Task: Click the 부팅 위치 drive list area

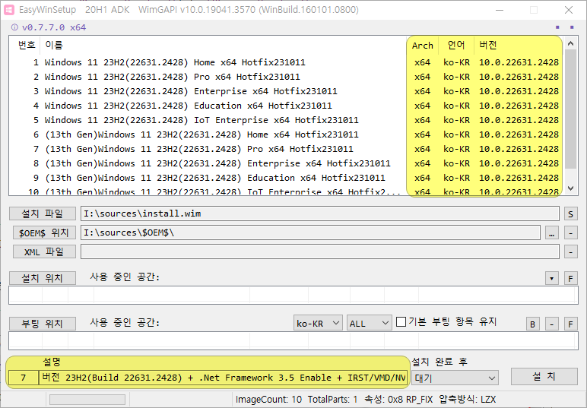Action: (293, 340)
